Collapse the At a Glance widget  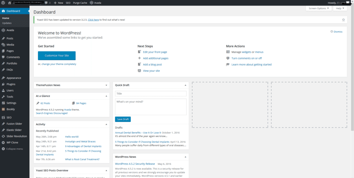[x=106, y=96]
